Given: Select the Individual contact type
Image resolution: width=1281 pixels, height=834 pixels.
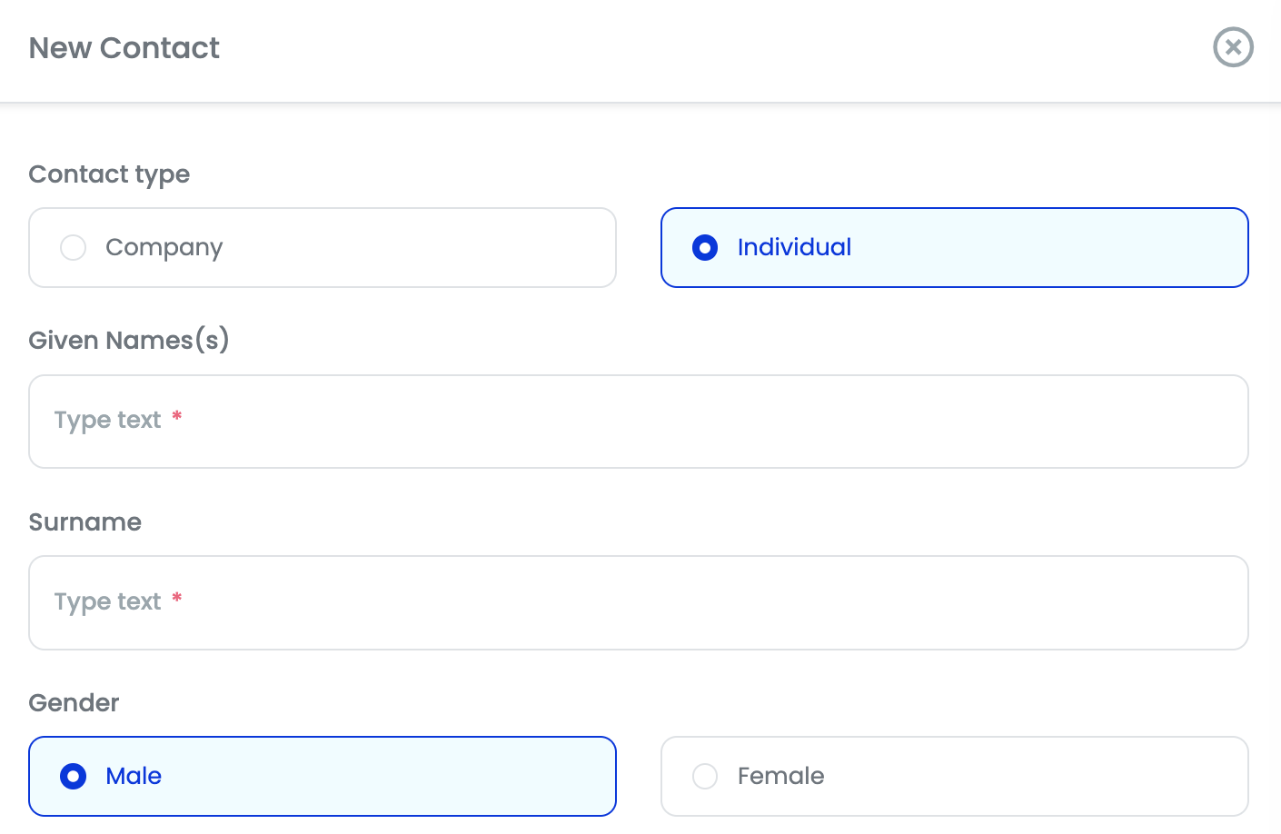Looking at the screenshot, I should (954, 247).
